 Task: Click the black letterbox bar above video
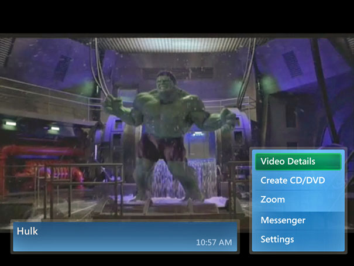pos(176,18)
